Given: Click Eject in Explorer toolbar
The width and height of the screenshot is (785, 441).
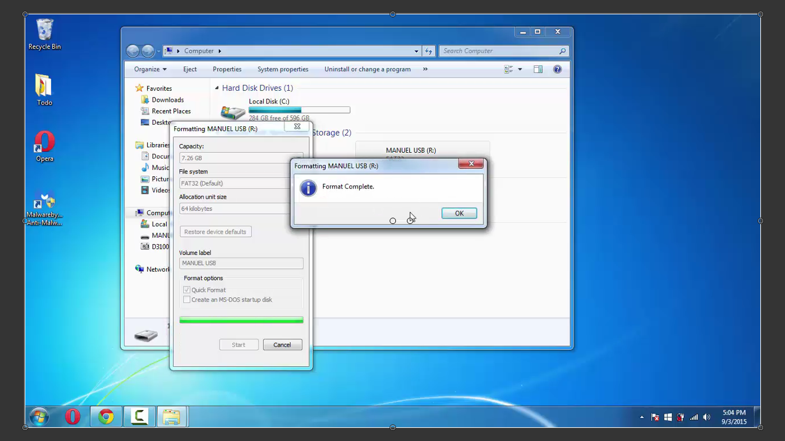Looking at the screenshot, I should tap(190, 69).
